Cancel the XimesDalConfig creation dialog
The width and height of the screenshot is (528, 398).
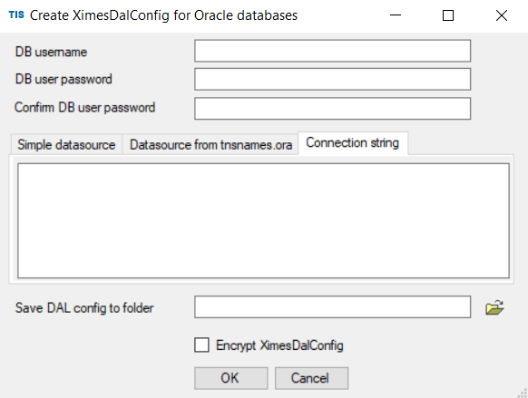click(x=311, y=378)
